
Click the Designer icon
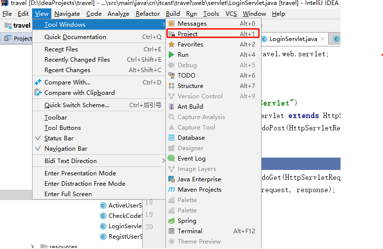coord(171,148)
